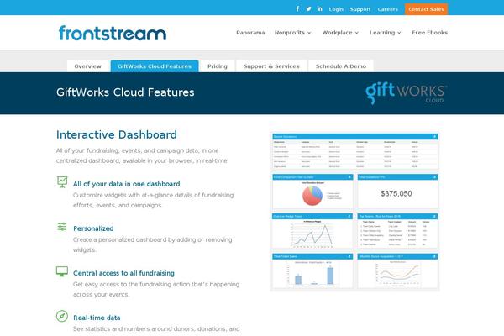Click the GiftWorks Cloud logo
The width and height of the screenshot is (504, 336).
click(x=407, y=93)
